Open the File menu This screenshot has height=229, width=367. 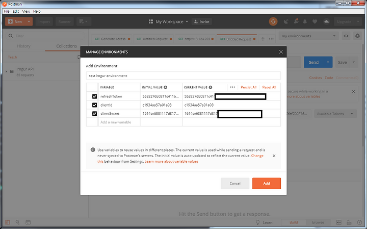[7, 11]
